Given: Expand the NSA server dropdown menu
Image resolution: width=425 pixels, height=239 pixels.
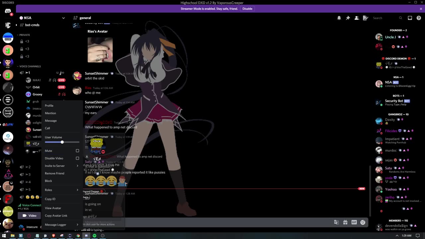Looking at the screenshot, I should pos(63,18).
